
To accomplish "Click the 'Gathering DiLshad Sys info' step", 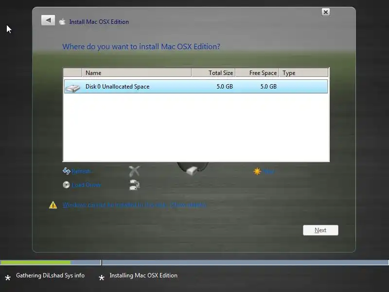I will tap(50, 275).
